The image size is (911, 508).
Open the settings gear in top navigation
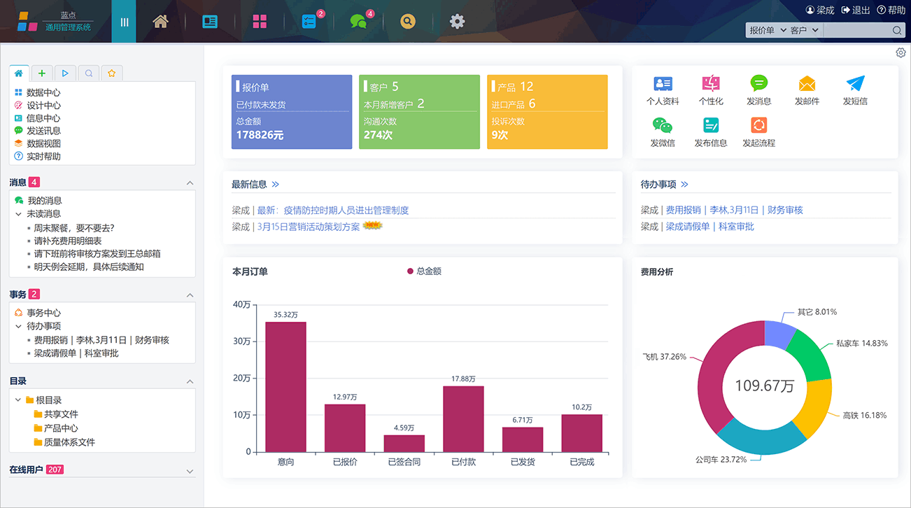457,21
